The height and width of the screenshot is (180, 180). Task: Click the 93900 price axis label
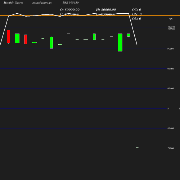(171, 69)
